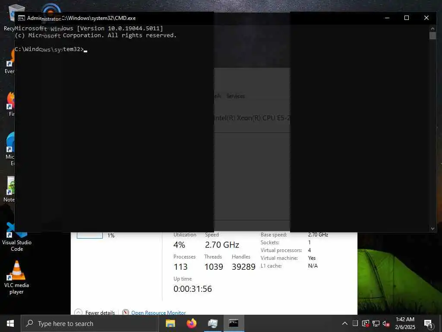
Task: Minimize the CMD window
Action: coord(387,18)
